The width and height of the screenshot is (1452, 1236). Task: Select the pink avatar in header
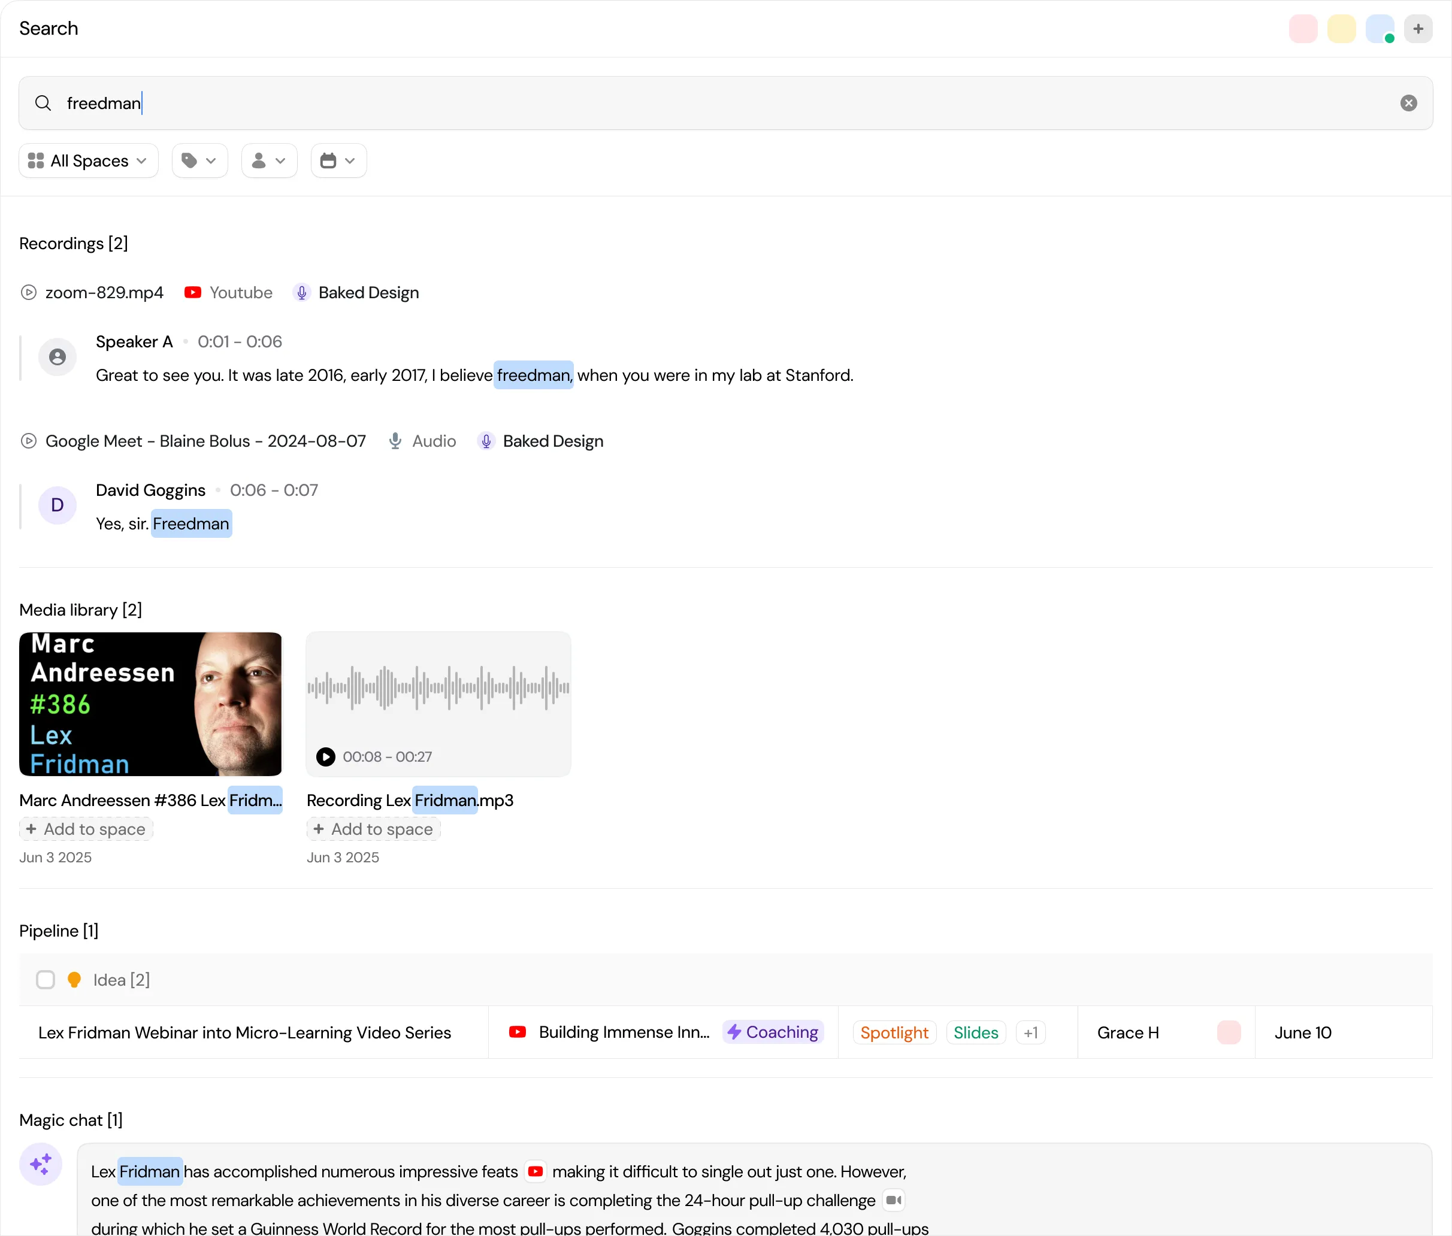[1303, 29]
